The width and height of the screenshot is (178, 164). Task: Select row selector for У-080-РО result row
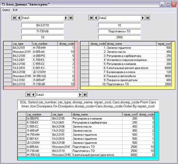(x=22, y=118)
